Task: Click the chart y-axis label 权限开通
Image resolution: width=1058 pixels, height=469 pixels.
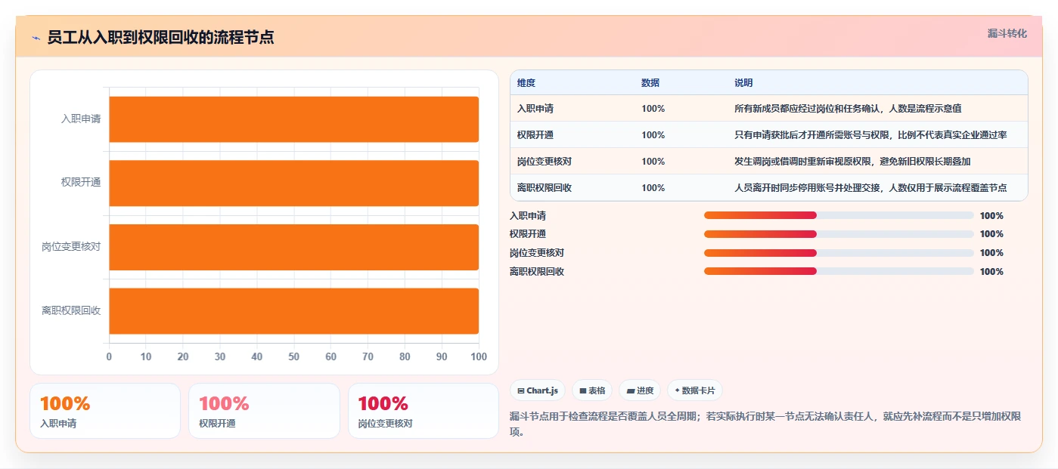Action: [81, 183]
